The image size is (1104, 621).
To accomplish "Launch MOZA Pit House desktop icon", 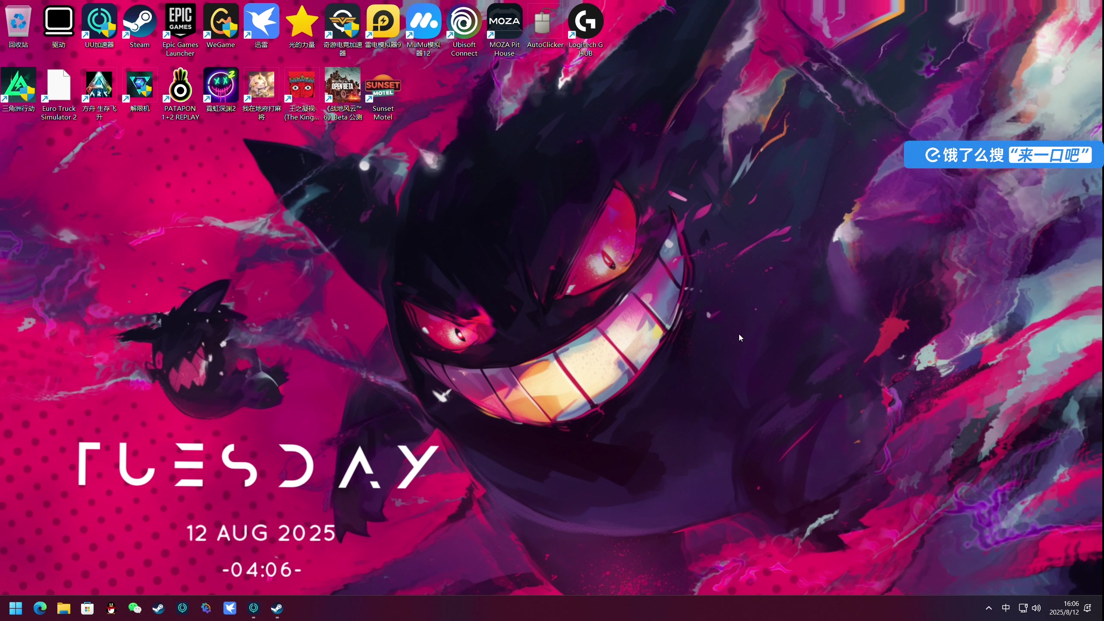I will click(505, 30).
